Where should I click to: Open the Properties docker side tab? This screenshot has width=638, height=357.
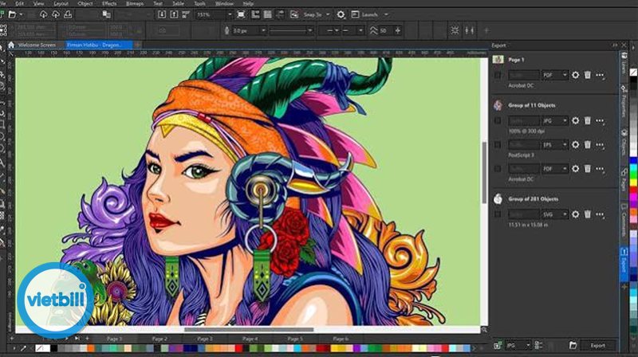coord(624,102)
